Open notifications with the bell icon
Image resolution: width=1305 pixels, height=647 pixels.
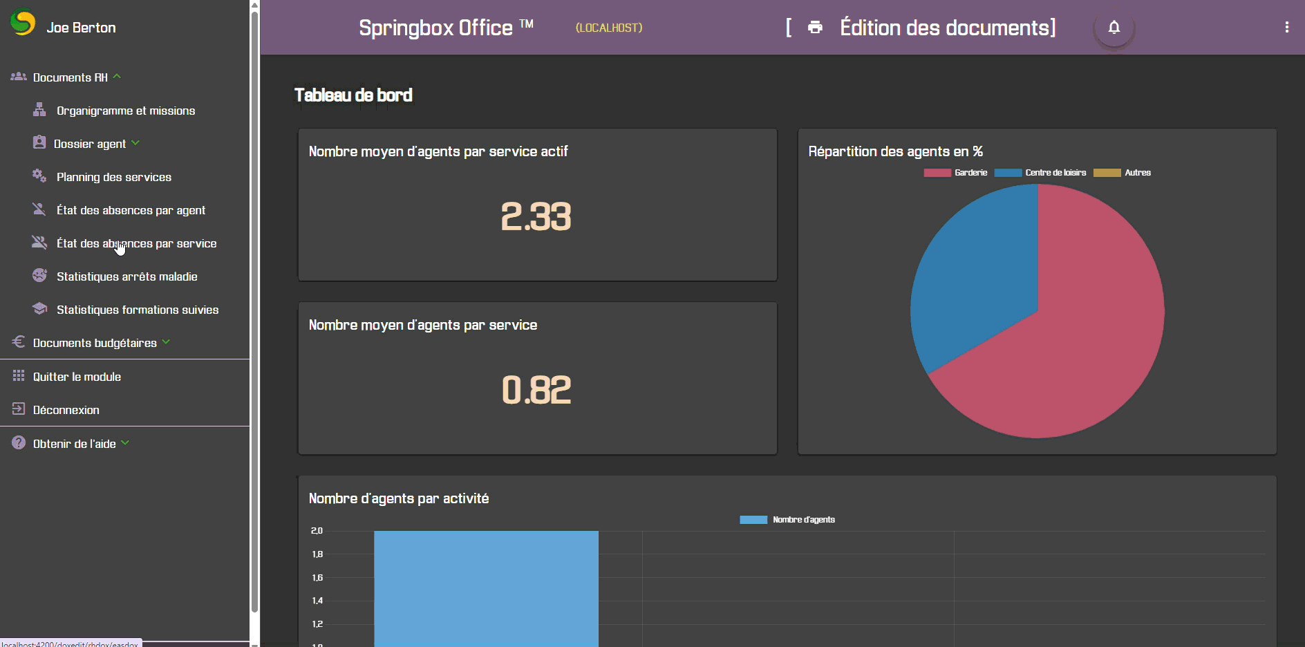pos(1114,27)
